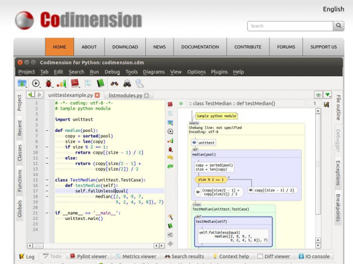
Task: Go to the FORUMS page
Action: (x=286, y=47)
